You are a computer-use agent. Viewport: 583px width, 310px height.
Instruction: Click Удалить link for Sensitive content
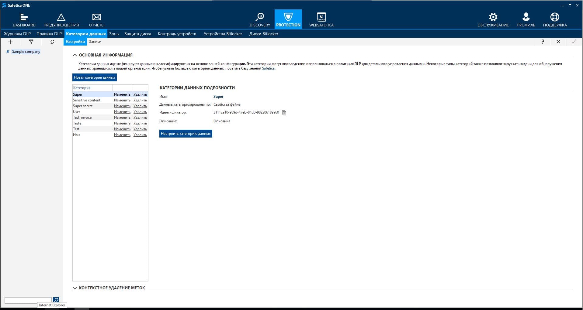pyautogui.click(x=140, y=100)
